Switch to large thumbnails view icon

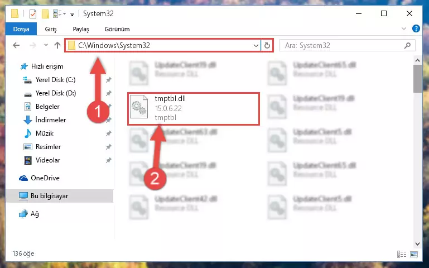[x=414, y=254]
